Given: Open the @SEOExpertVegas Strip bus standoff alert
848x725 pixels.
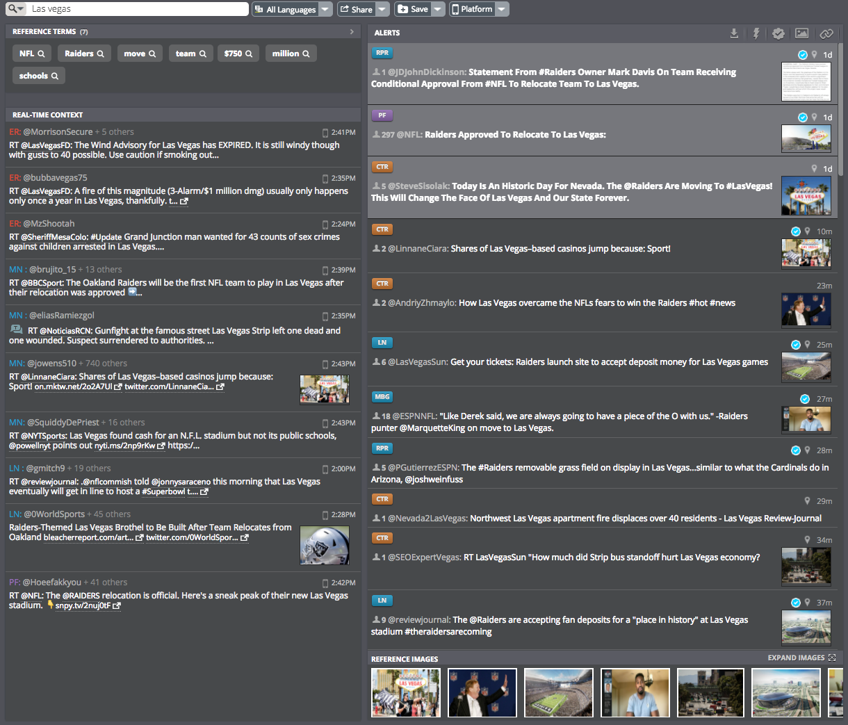Looking at the screenshot, I should (x=612, y=557).
